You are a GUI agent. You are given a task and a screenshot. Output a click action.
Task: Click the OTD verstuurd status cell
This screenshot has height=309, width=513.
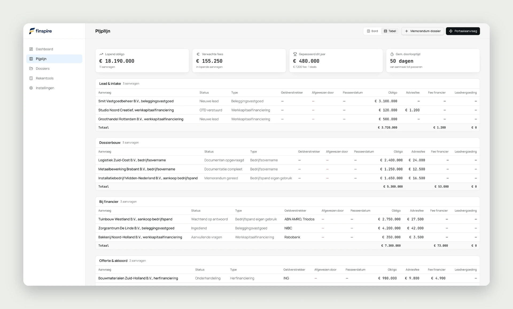(211, 110)
